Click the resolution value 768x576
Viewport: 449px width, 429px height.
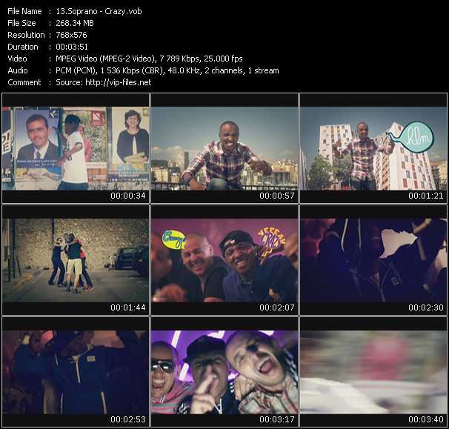[71, 35]
